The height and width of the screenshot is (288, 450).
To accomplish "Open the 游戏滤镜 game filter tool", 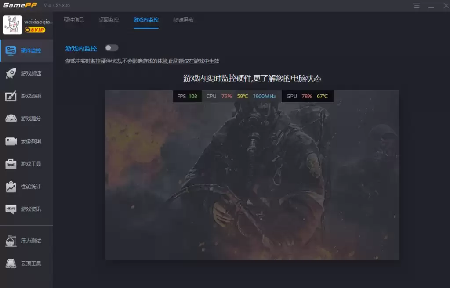I will (26, 96).
